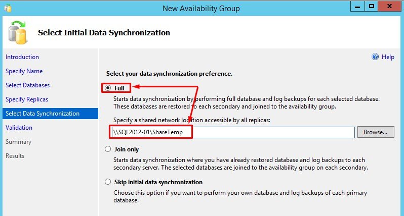Viewport: 404px width, 216px height.
Task: Go to Specify Name step
Action: (x=24, y=71)
